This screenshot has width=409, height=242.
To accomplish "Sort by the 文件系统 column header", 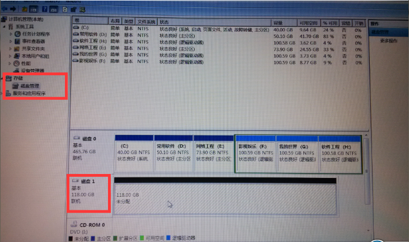I will click(147, 22).
